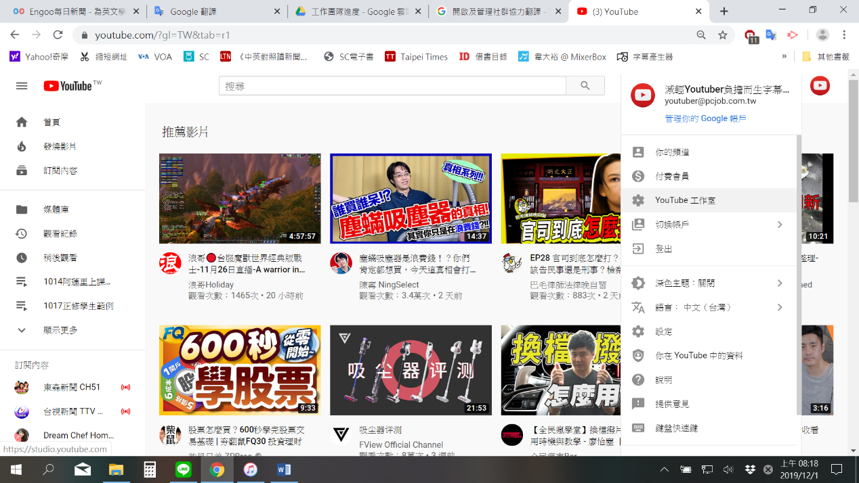Screen dimensions: 859x483
Task: Click 管理你的 Google 帳戶 link
Action: click(x=705, y=119)
